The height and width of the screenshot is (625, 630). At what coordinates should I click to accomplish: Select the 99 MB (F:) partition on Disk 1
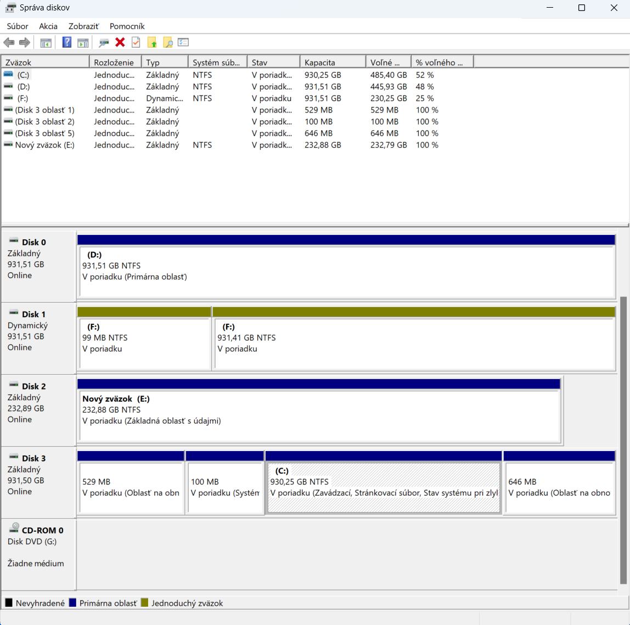144,339
